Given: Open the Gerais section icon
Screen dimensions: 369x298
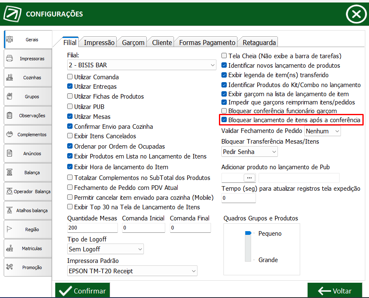Looking at the screenshot, I should pyautogui.click(x=9, y=39).
